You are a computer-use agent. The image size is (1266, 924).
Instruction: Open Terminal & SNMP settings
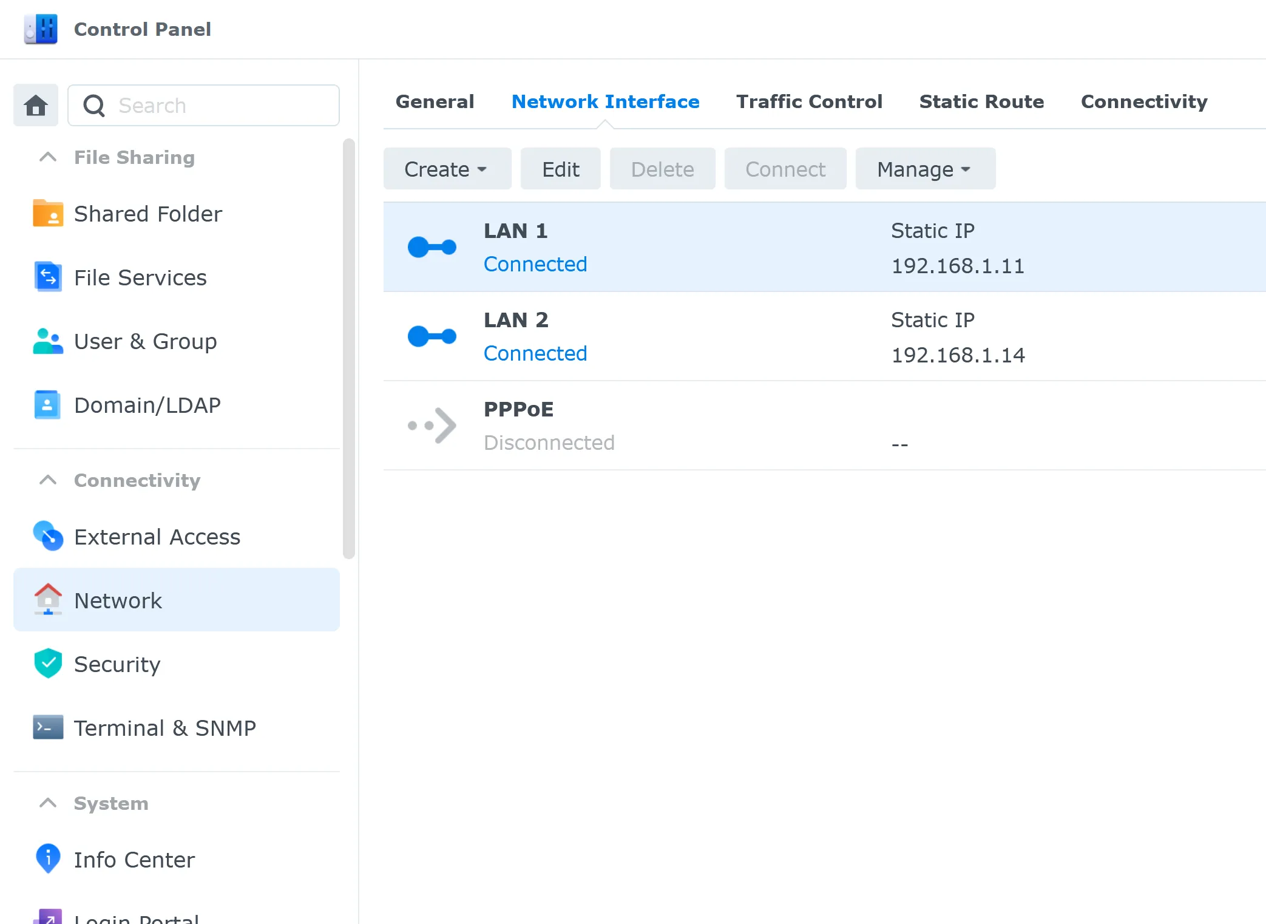164,728
